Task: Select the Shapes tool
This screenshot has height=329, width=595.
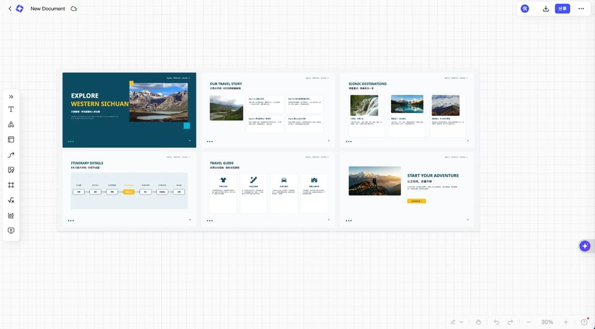Action: click(11, 125)
